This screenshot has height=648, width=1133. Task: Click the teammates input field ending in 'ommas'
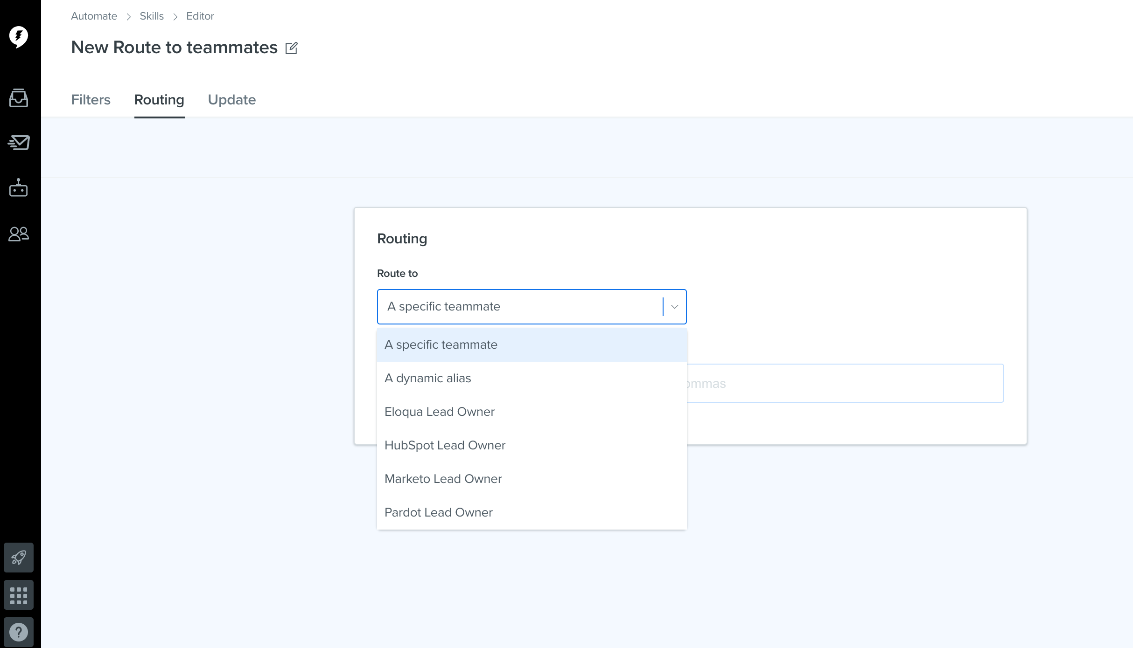click(x=845, y=383)
